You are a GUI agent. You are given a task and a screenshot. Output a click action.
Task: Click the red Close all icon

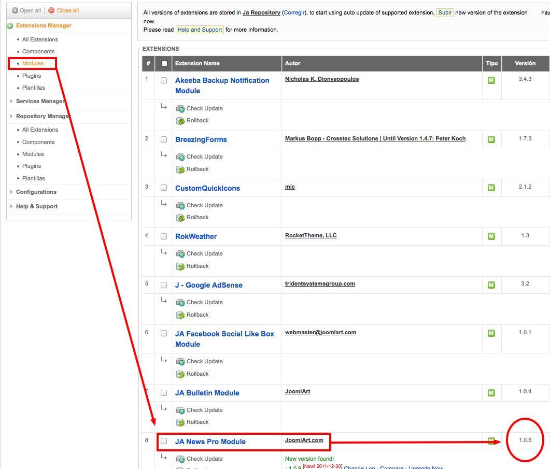click(x=51, y=10)
